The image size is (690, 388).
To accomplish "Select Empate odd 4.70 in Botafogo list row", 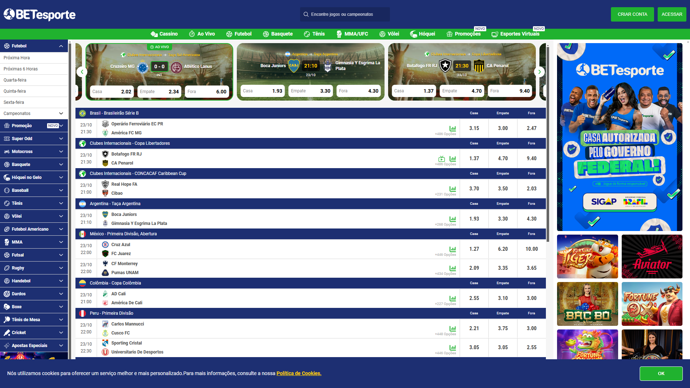I will 503,158.
